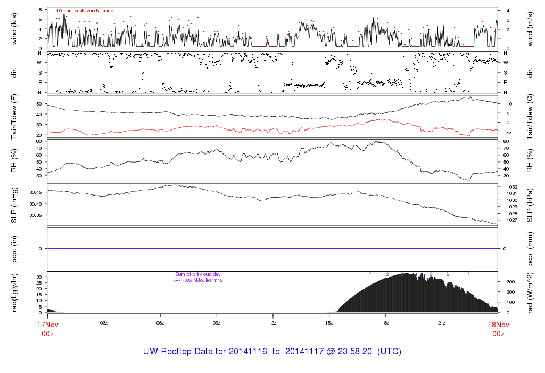This screenshot has width=545, height=373.
Task: Click the 'rad (W/m^2)' right axis label
Action: pos(531,292)
